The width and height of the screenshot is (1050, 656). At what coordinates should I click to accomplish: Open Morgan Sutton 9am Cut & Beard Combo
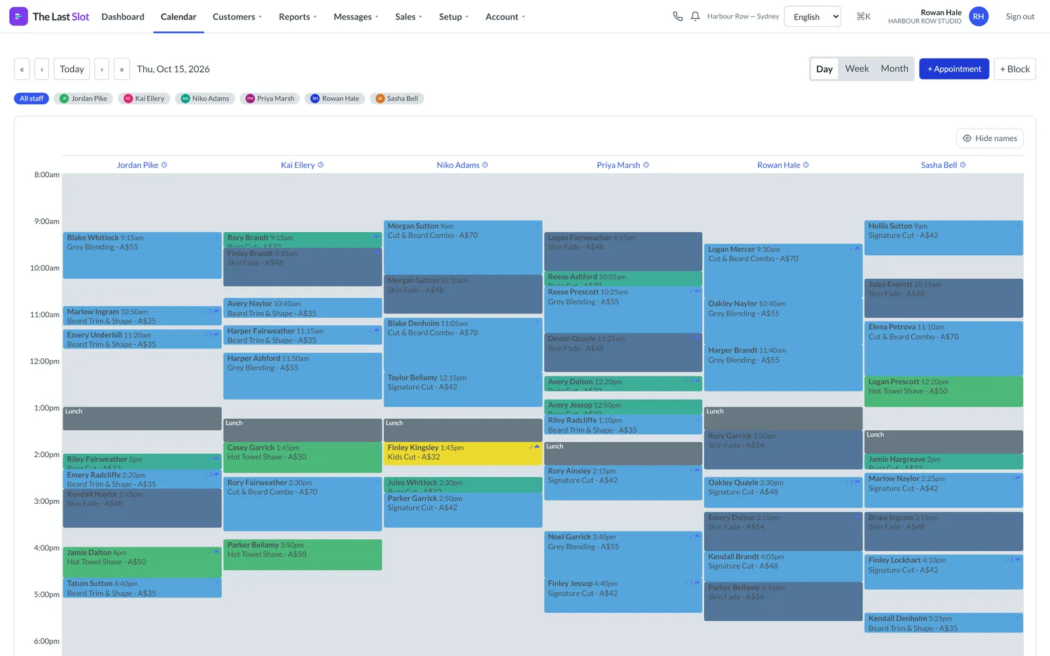463,247
